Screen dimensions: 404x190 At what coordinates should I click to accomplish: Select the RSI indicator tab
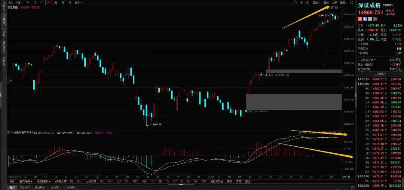point(127,181)
